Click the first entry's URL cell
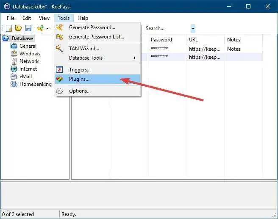Viewport: 278px width, 219px height. 205,49
